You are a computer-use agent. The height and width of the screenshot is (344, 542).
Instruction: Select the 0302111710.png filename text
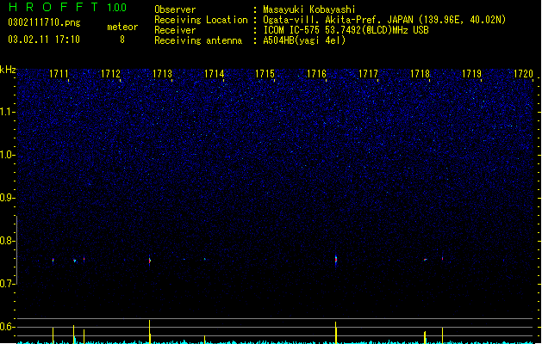pyautogui.click(x=44, y=22)
